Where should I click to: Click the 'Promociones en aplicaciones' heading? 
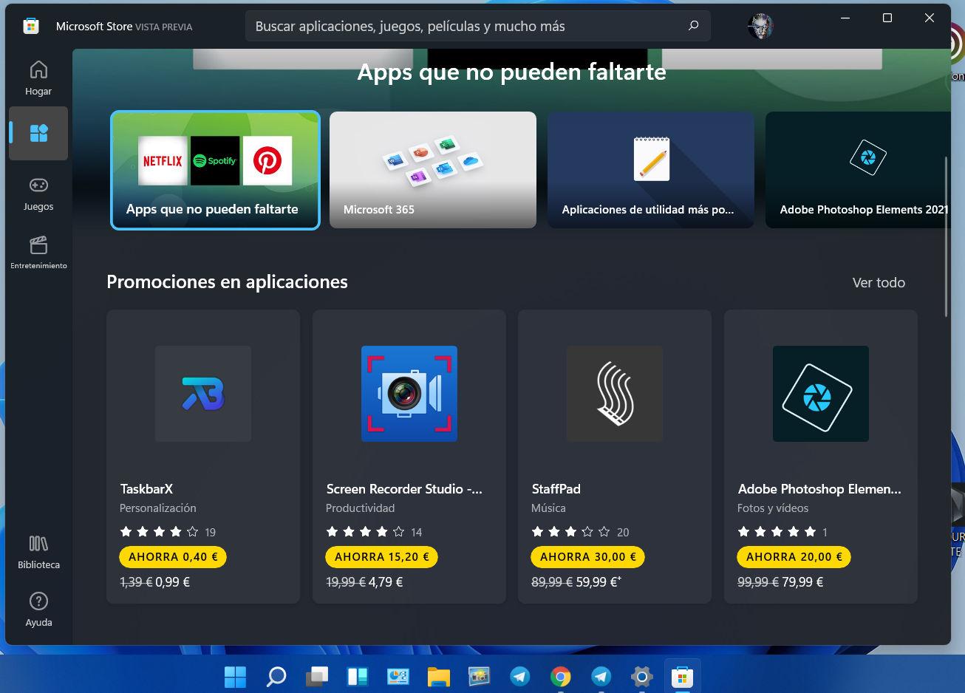[227, 281]
